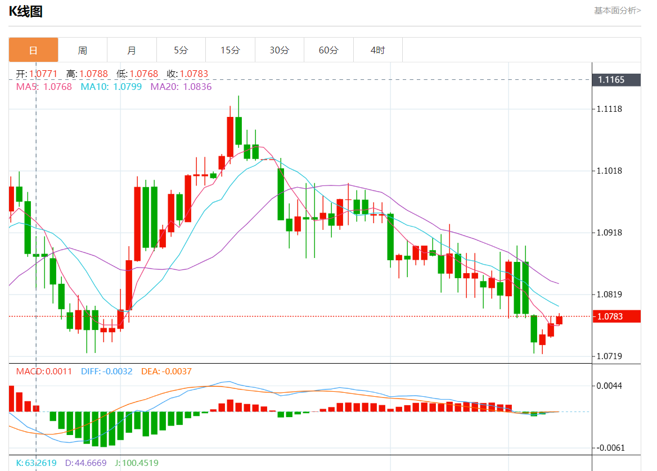Click the 开:1.0771 open price value

(37, 74)
